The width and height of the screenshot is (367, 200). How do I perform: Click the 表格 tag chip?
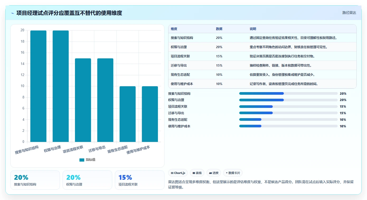click(x=197, y=173)
